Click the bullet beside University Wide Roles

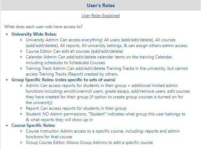tap(7, 34)
